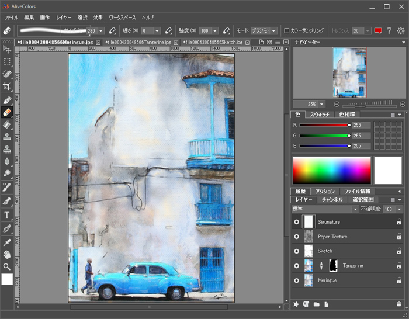Toggle lock on Meringue layer
The image size is (409, 319).
399,280
